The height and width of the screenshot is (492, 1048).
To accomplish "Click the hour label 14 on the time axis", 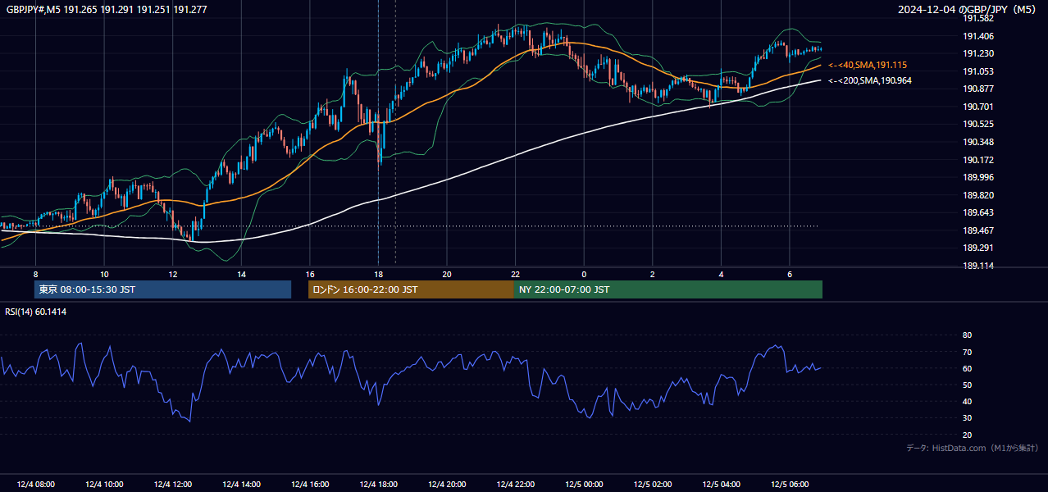I will coord(241,274).
